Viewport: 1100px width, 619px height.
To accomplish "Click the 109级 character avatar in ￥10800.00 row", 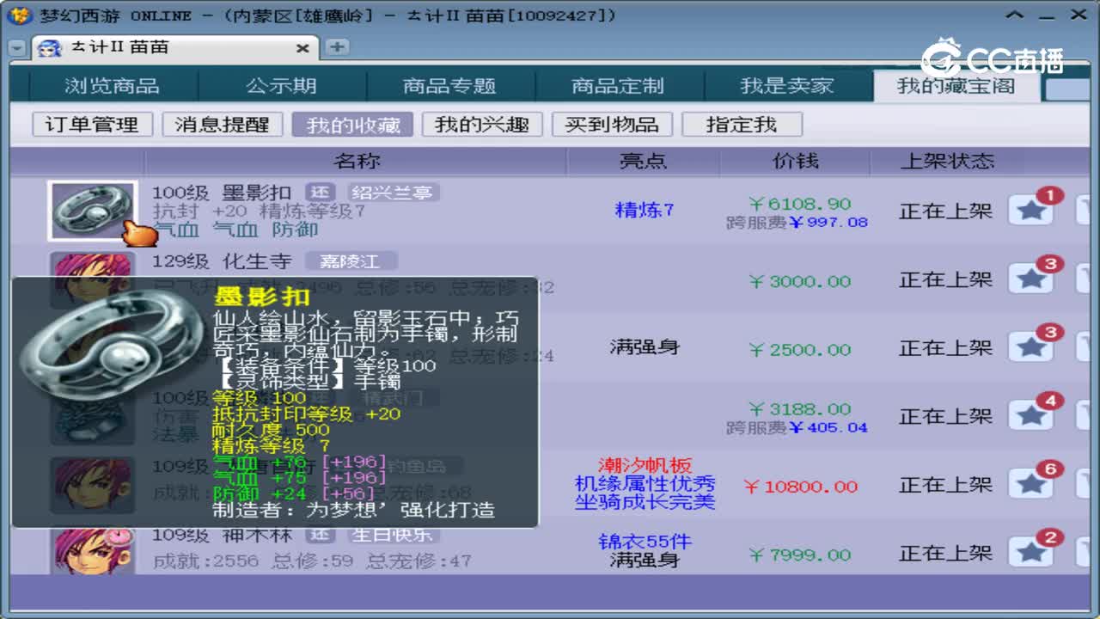I will click(92, 487).
